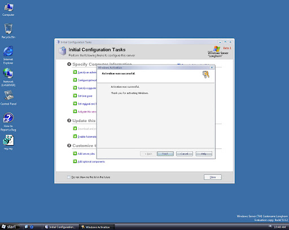This screenshot has width=289, height=230.
Task: Switch to Windows Activation taskbar button
Action: click(97, 227)
